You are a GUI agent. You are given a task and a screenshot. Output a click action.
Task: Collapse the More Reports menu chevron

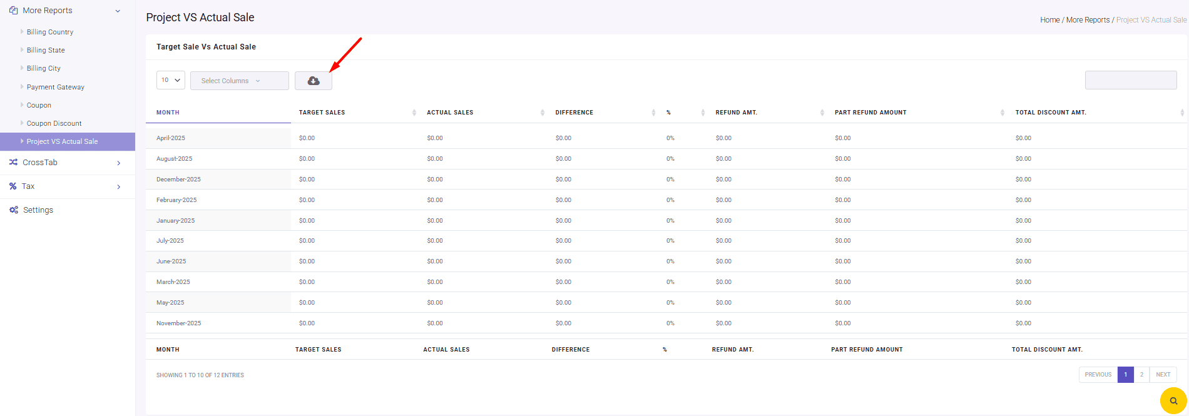[x=118, y=11]
